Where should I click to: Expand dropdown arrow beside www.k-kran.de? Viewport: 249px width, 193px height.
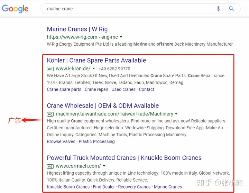pos(94,68)
